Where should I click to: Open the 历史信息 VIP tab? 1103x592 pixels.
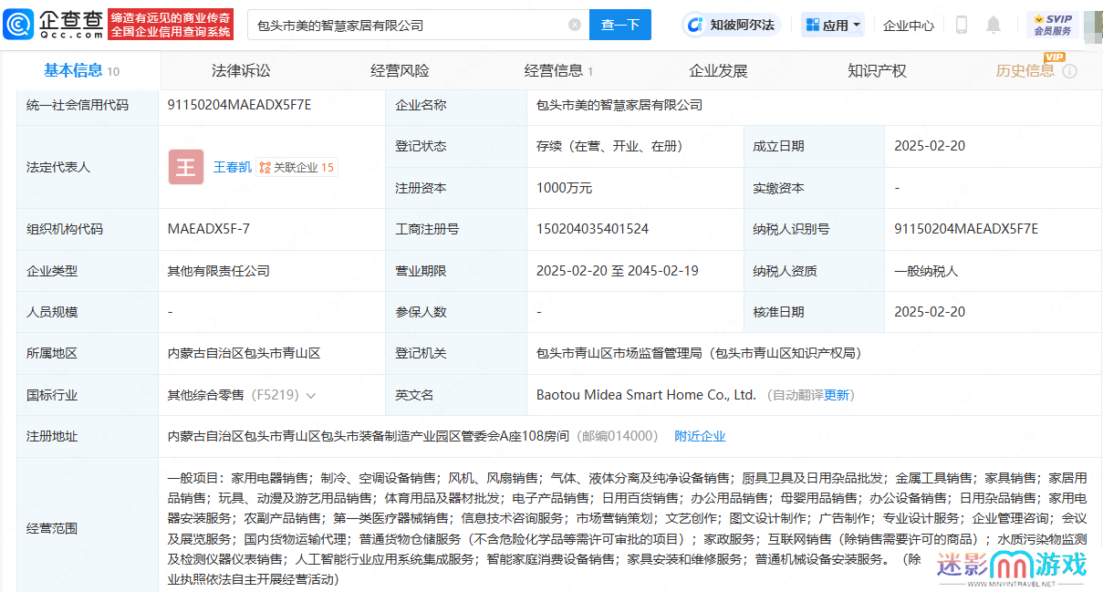(x=1025, y=70)
